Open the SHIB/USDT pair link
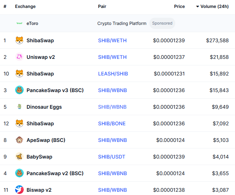This screenshot has height=195, width=235. (x=112, y=157)
